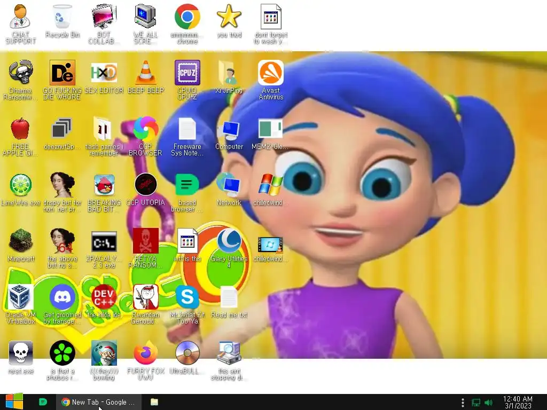Open the 'dont forget to wash y...' file
Screen dimensions: 547x410
click(x=271, y=23)
